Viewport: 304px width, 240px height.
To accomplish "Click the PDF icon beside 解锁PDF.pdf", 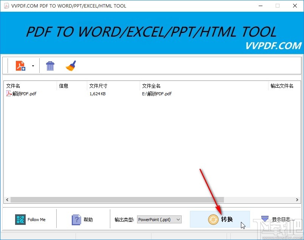I will (x=8, y=93).
